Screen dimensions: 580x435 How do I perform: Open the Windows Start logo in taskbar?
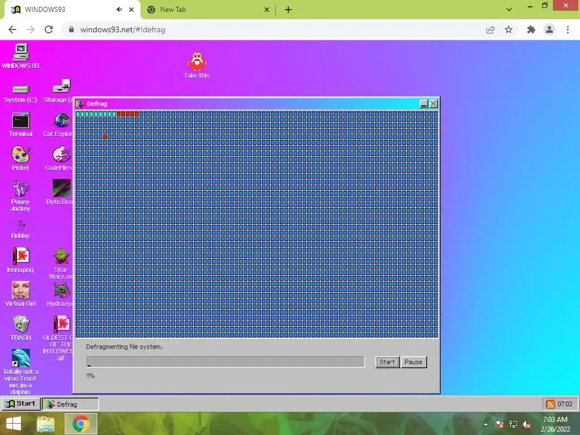pyautogui.click(x=14, y=424)
